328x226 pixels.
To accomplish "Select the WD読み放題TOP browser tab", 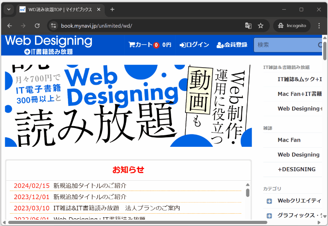I will (60, 9).
